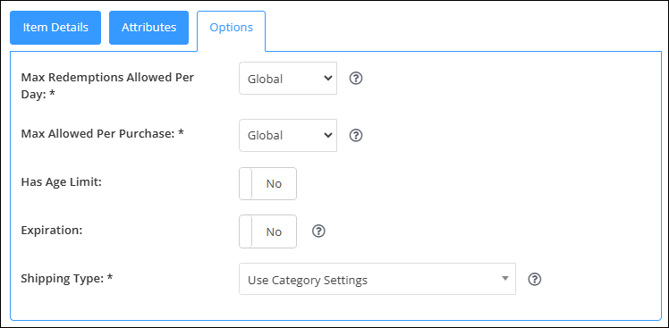Open Max Redemptions Allowed Per Day dropdown
Image resolution: width=669 pixels, height=328 pixels.
[x=288, y=79]
